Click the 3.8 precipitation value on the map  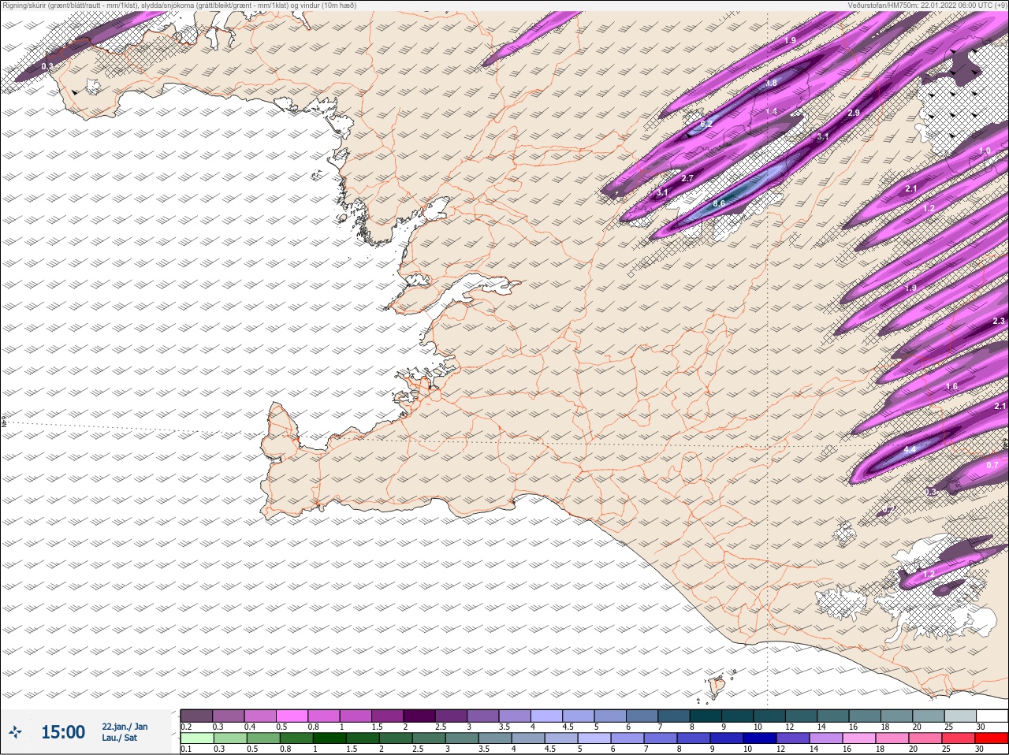pos(771,83)
